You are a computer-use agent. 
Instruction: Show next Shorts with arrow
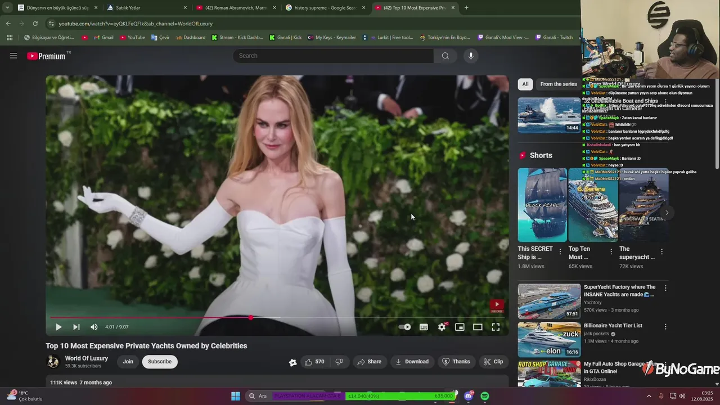667,213
